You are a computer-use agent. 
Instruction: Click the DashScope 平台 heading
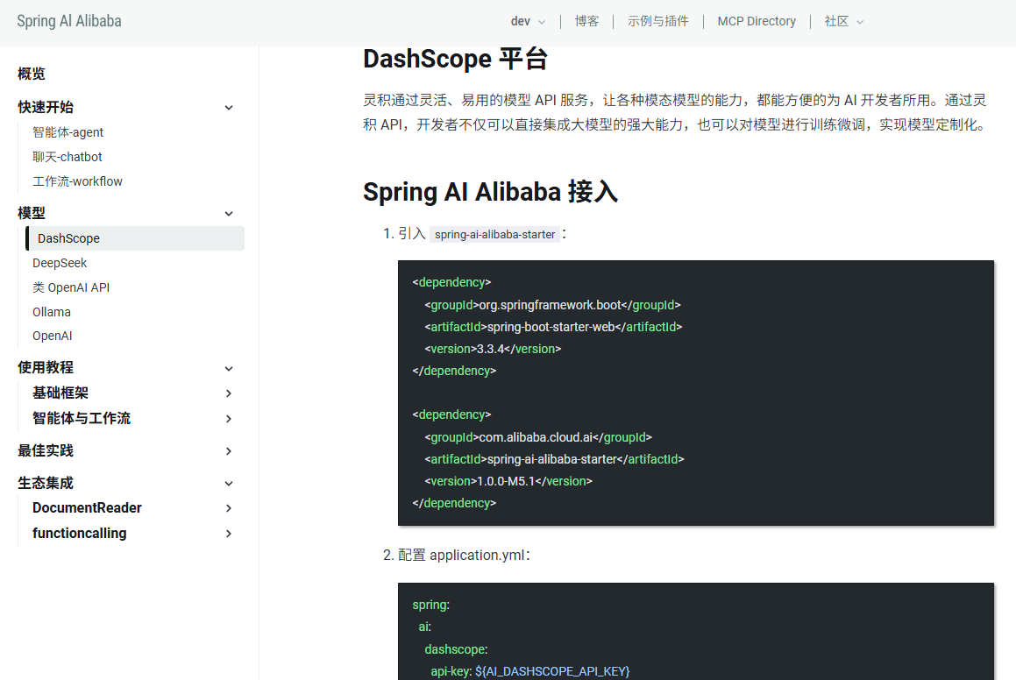pyautogui.click(x=456, y=59)
